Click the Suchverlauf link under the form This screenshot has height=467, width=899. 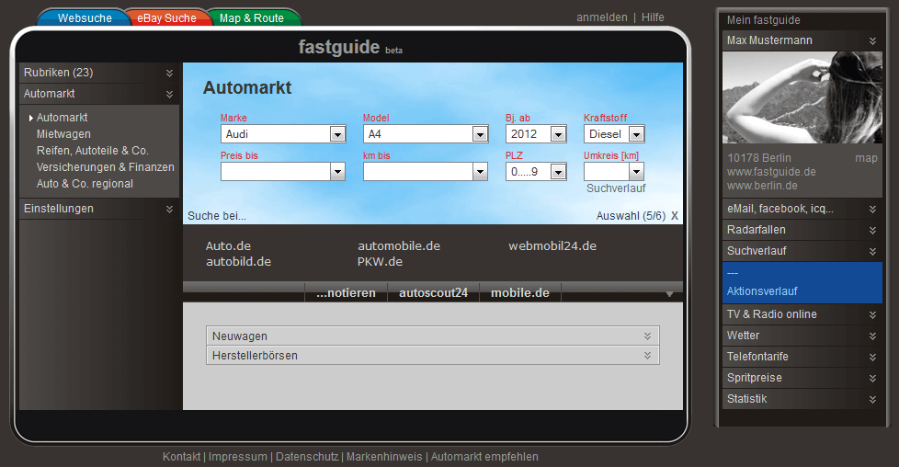(x=616, y=188)
